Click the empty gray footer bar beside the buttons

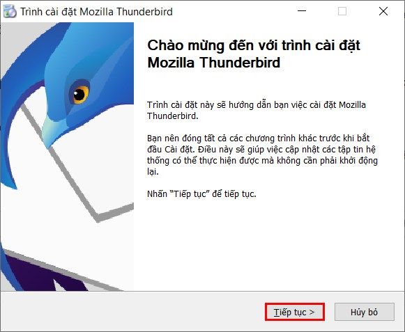pos(132,312)
